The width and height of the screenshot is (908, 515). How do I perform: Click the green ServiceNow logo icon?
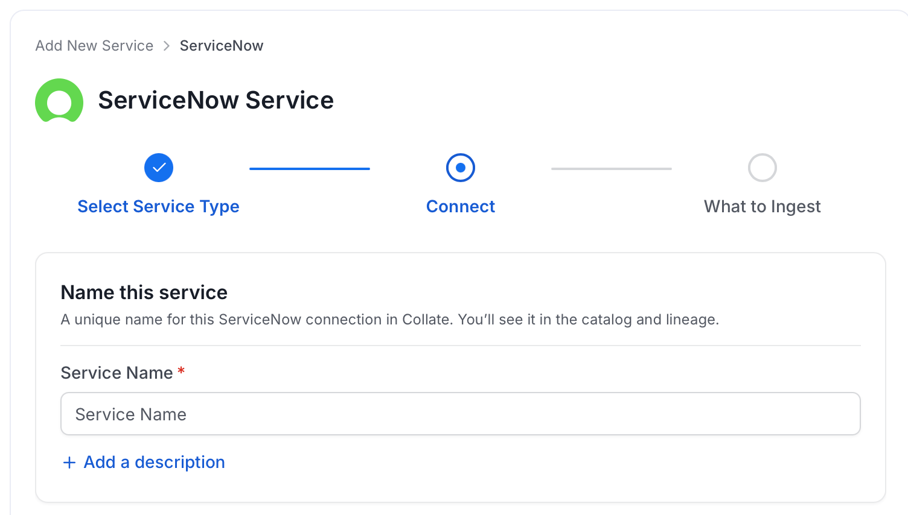pyautogui.click(x=59, y=100)
